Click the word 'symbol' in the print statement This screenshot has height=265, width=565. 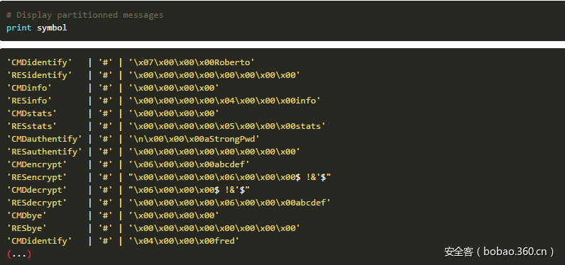(52, 28)
